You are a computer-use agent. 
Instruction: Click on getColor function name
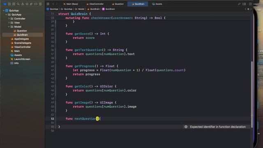(x=82, y=86)
